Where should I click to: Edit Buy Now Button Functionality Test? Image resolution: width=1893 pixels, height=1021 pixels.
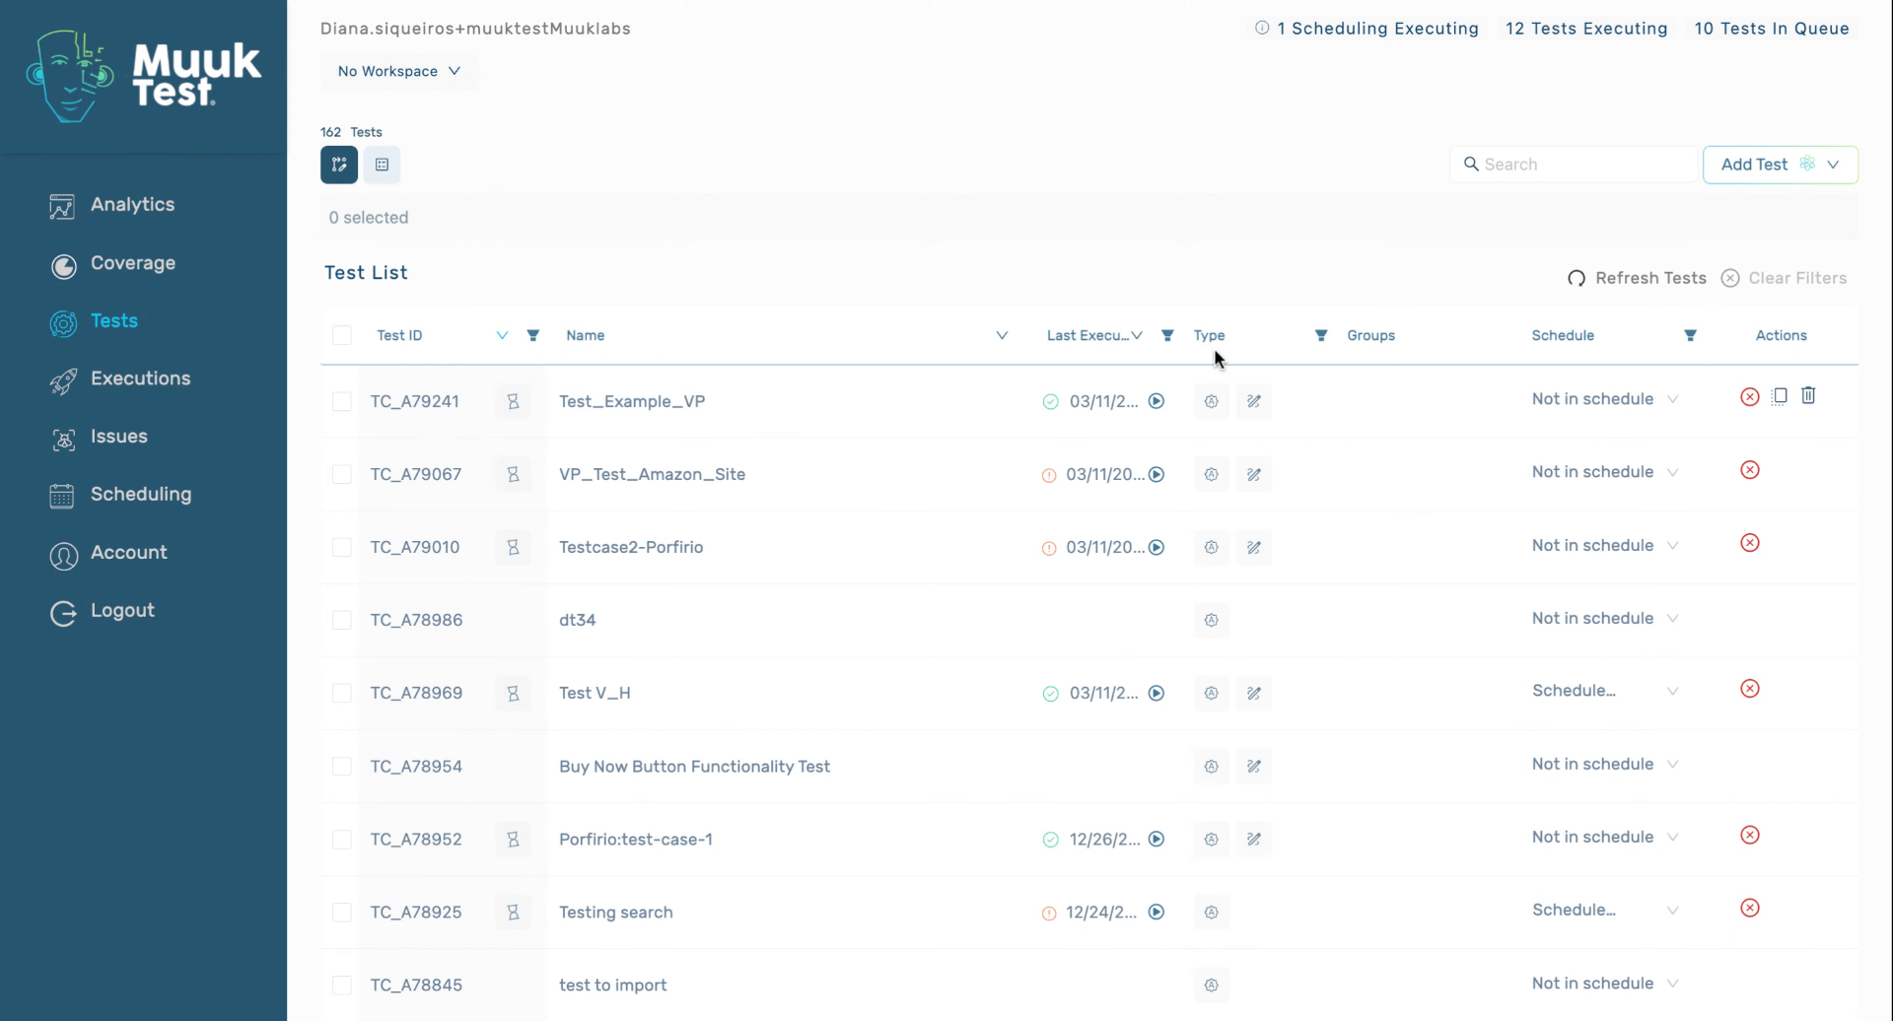tap(1253, 766)
